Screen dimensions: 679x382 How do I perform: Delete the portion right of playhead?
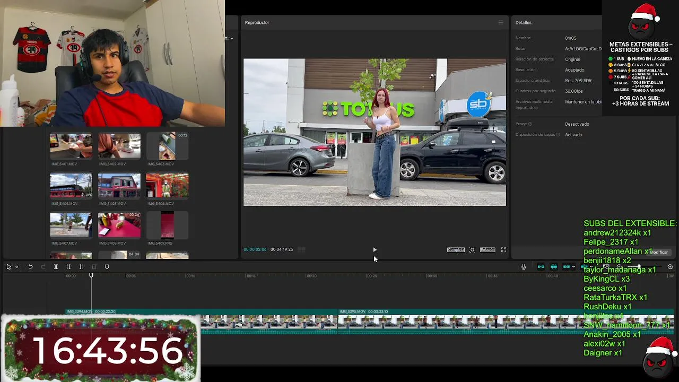(81, 267)
